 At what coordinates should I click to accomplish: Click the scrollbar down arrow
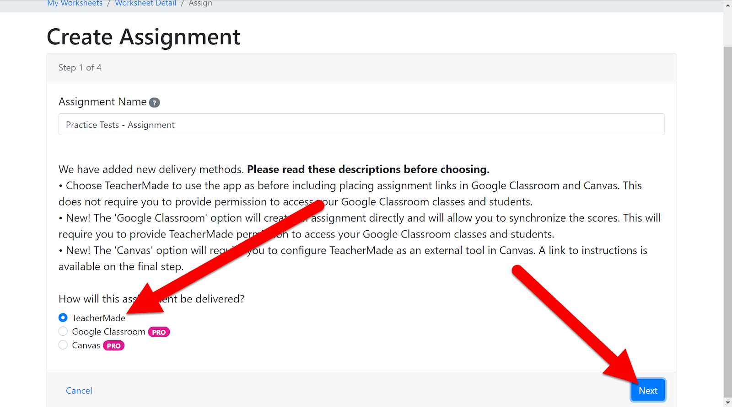[727, 402]
